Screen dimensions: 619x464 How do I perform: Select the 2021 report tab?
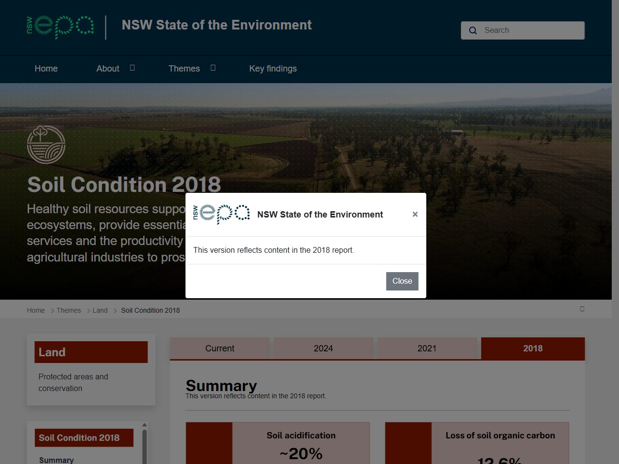coord(427,348)
